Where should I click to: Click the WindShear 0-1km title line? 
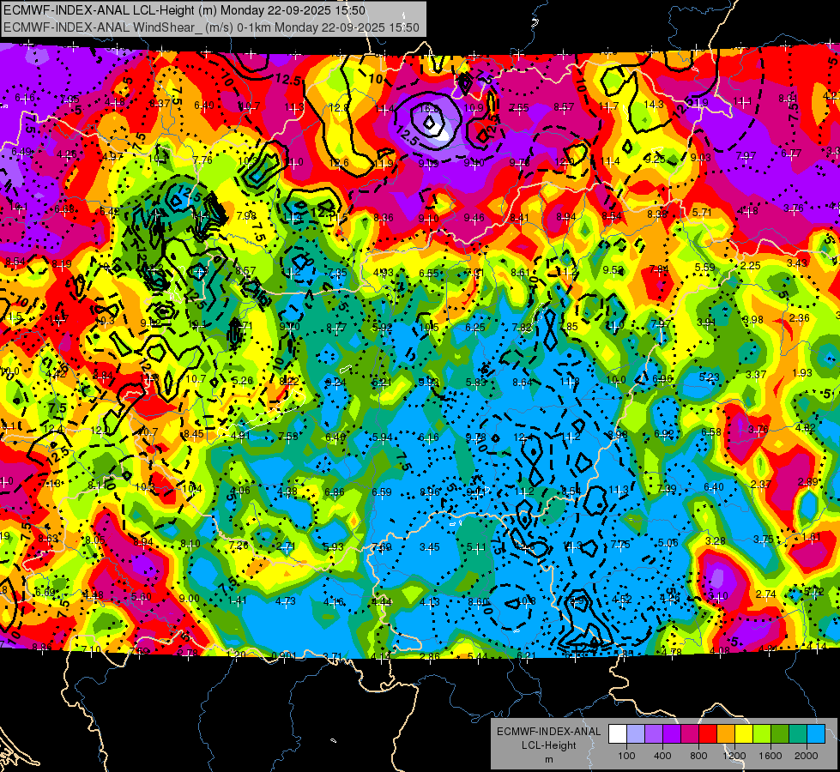[211, 27]
